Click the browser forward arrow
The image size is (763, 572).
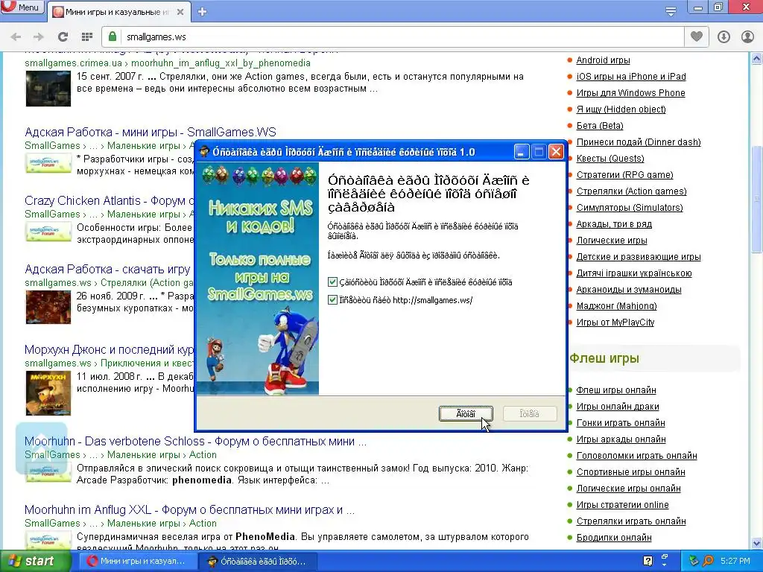click(39, 36)
